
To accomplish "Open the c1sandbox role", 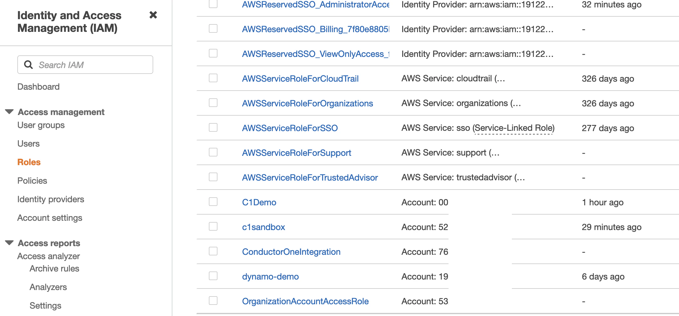I will tap(264, 227).
